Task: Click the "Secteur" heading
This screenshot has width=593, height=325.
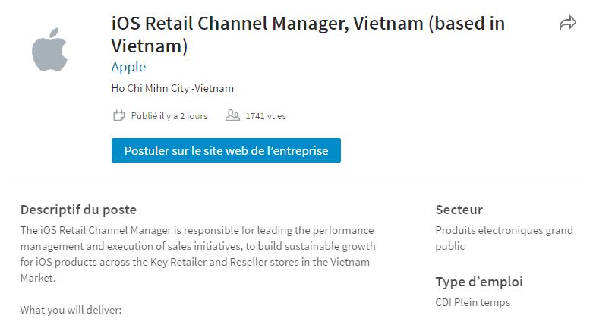Action: (x=459, y=210)
